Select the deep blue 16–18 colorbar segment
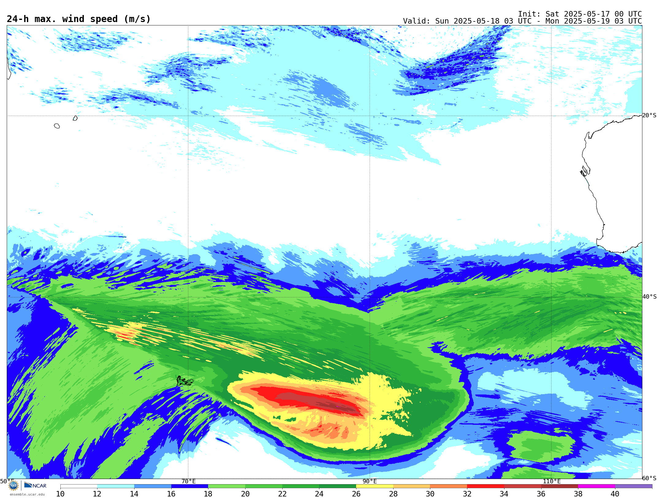Image resolution: width=662 pixels, height=498 pixels. click(190, 486)
